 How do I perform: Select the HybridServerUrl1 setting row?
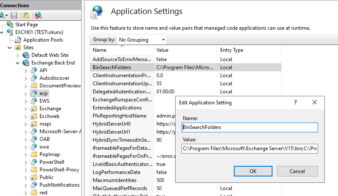coord(133,132)
